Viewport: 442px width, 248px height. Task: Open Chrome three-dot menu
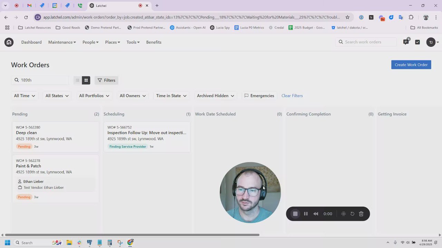(436, 17)
